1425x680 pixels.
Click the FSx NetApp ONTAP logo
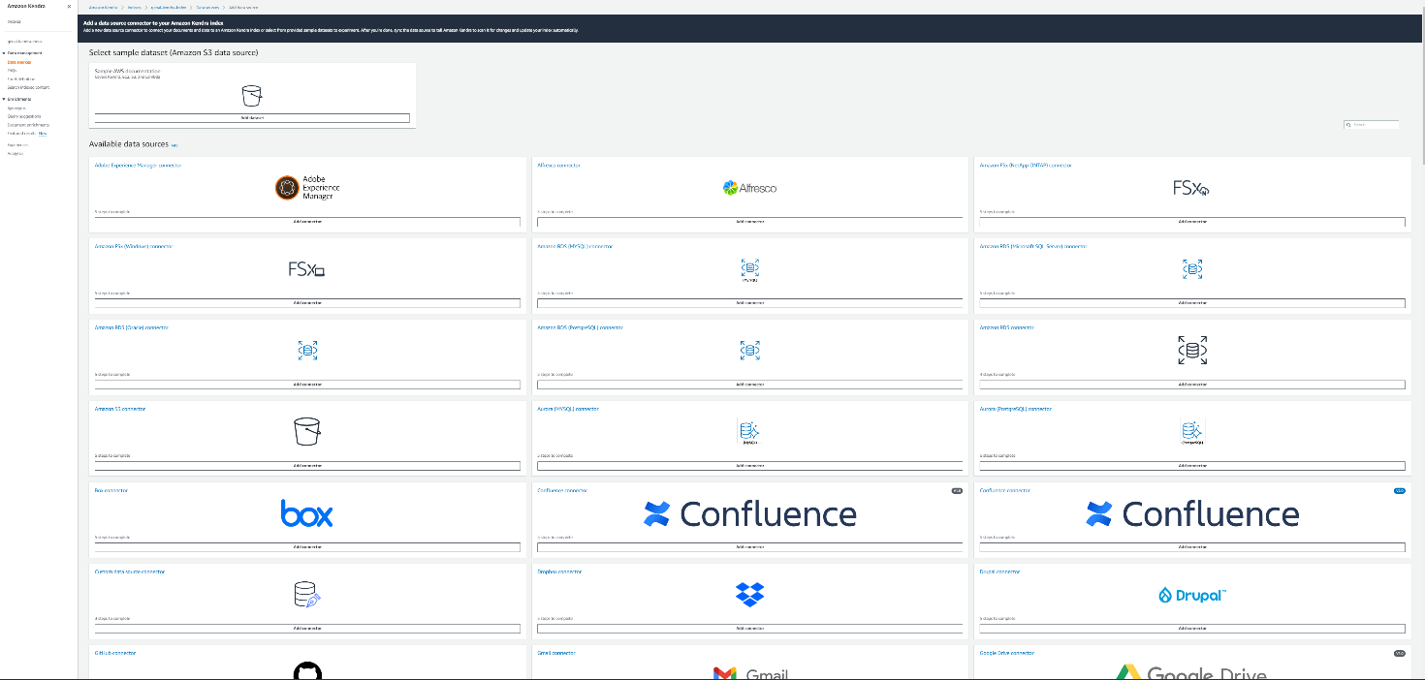pyautogui.click(x=1191, y=189)
